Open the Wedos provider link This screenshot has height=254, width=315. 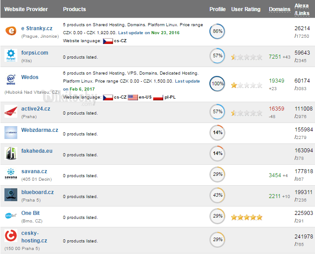click(x=30, y=77)
